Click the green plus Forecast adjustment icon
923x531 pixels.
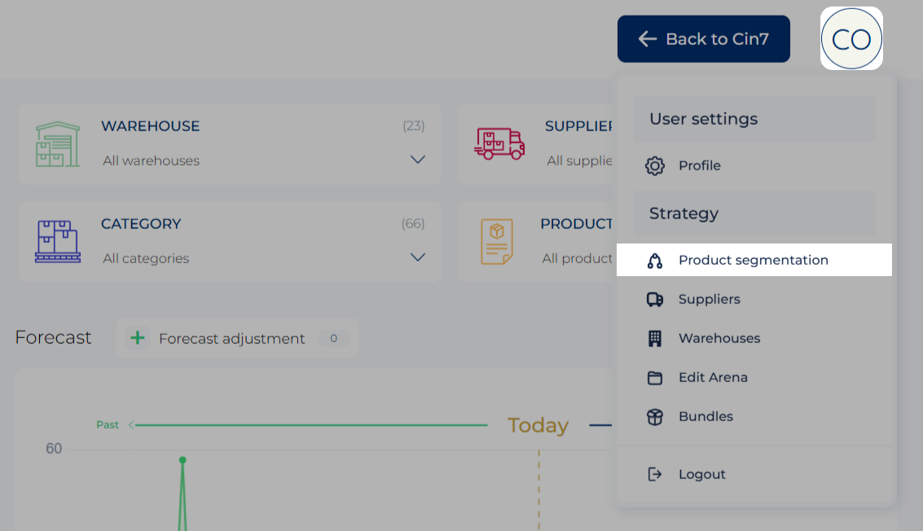click(138, 338)
